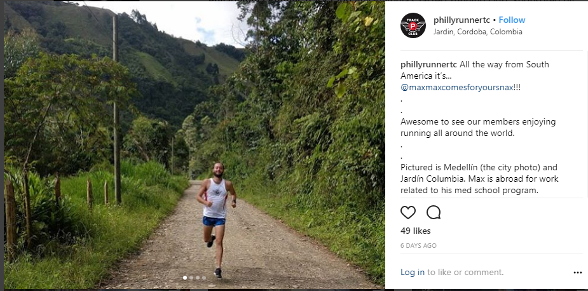
Task: Open the @maxmaxcomesforyoursnax mention
Action: click(x=457, y=88)
